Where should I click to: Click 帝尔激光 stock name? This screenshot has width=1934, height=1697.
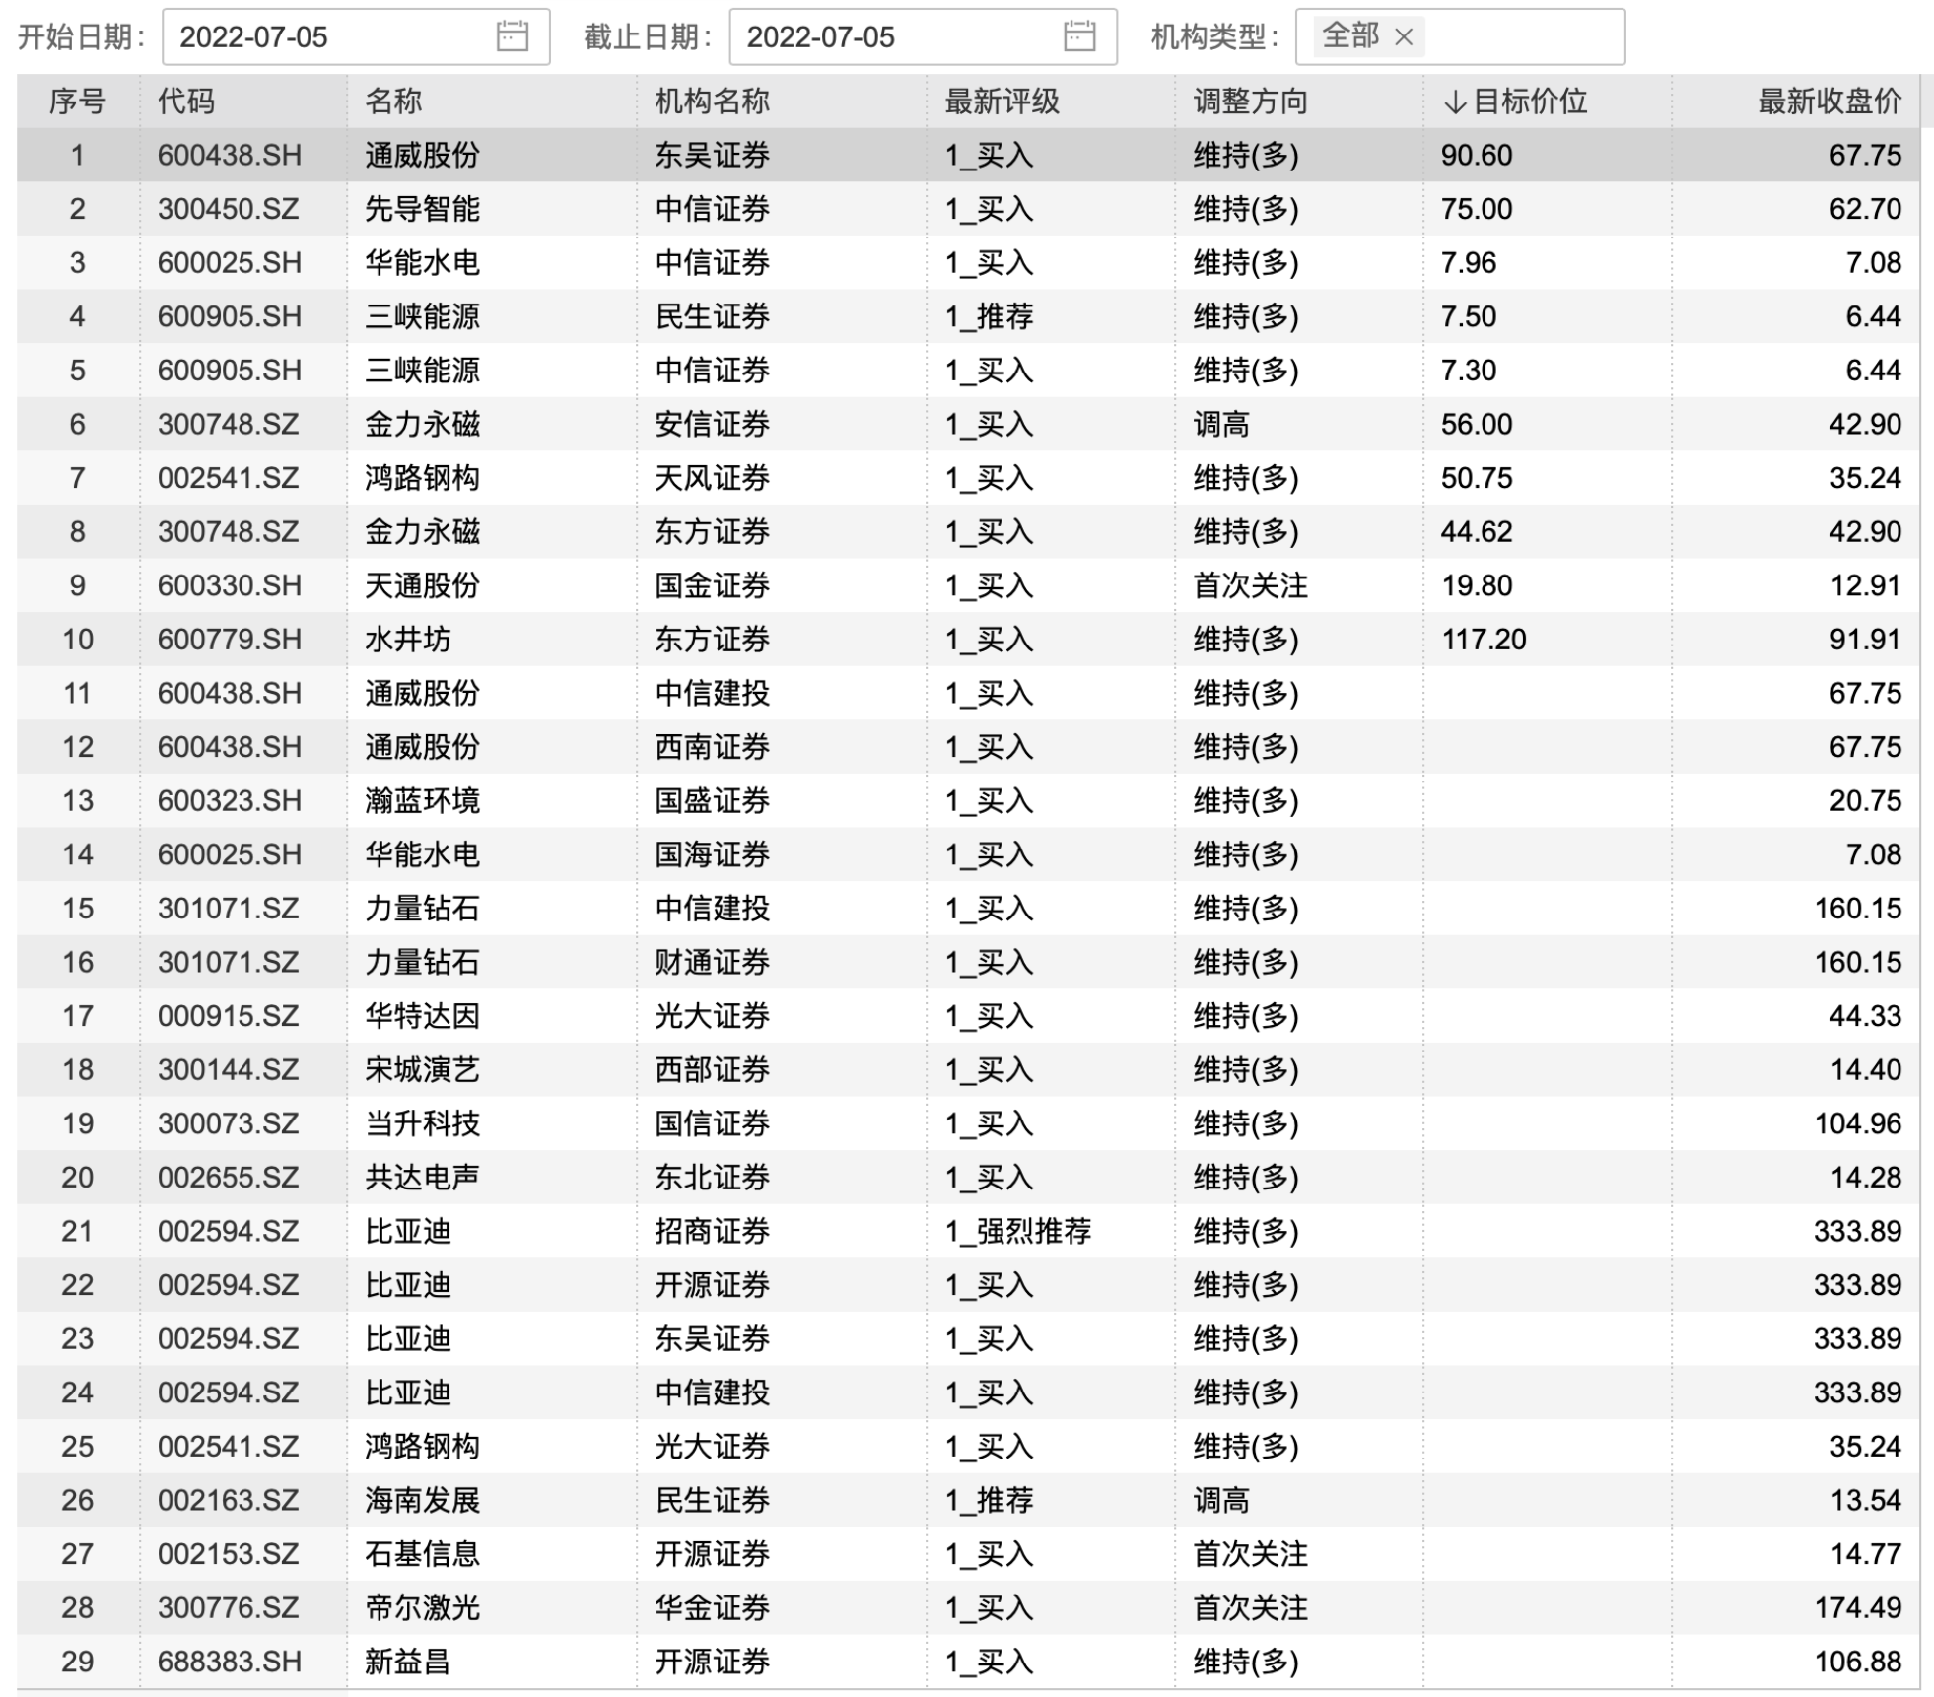pos(422,1607)
